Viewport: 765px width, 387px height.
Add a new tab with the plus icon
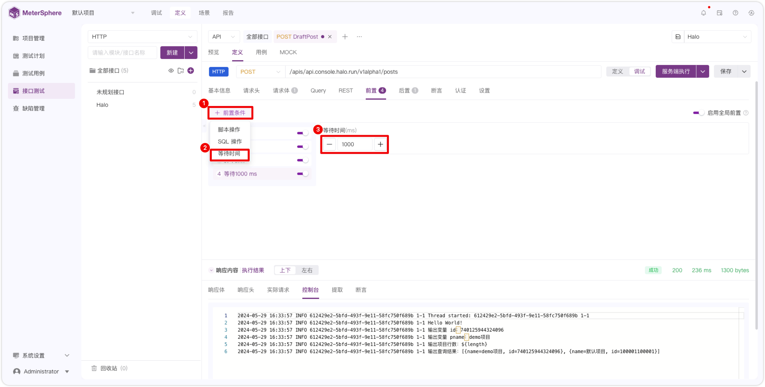[x=345, y=37]
